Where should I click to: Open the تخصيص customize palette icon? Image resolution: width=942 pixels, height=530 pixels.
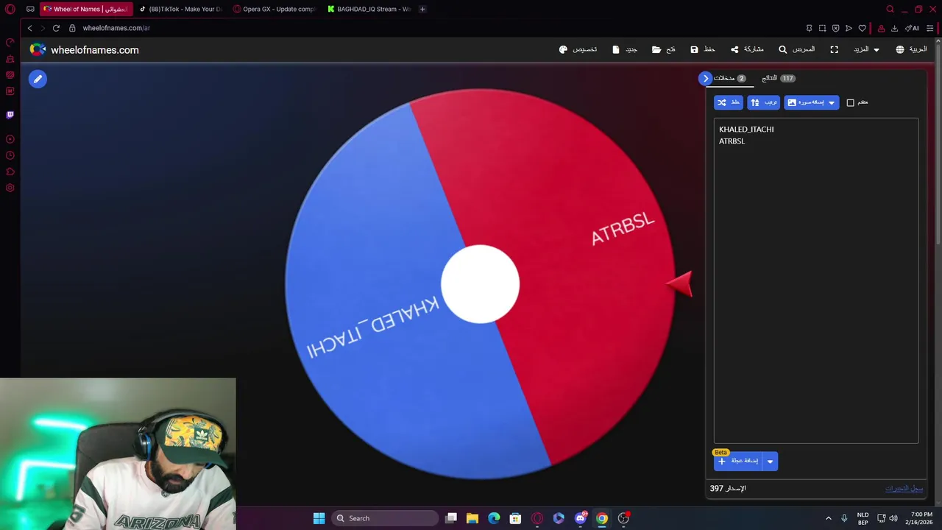pos(563,49)
